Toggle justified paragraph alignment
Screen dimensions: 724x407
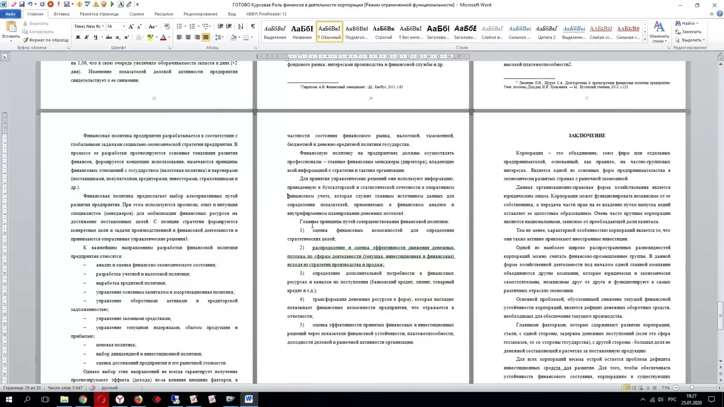tap(206, 37)
